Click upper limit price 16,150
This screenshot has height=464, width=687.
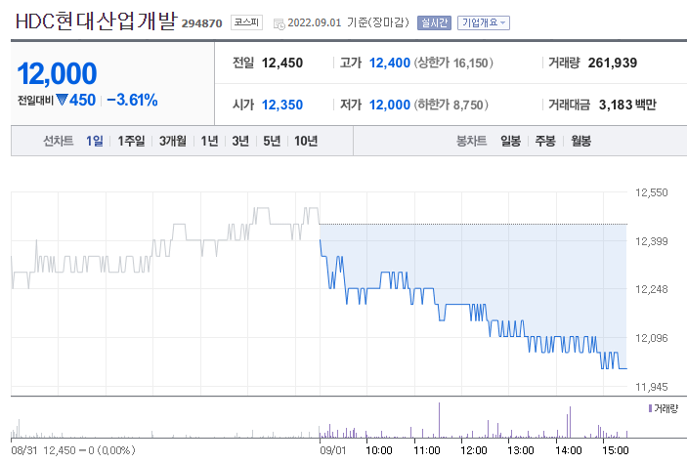(x=471, y=63)
